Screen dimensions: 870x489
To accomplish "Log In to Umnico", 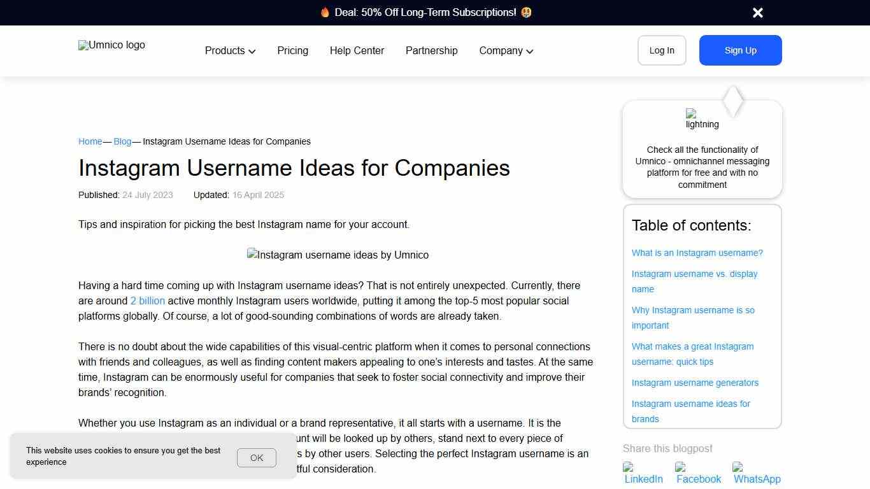I will [662, 50].
